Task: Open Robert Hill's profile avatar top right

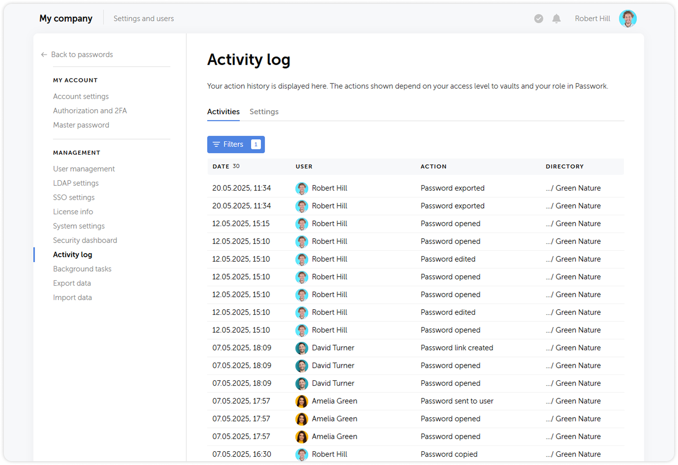Action: pyautogui.click(x=628, y=19)
